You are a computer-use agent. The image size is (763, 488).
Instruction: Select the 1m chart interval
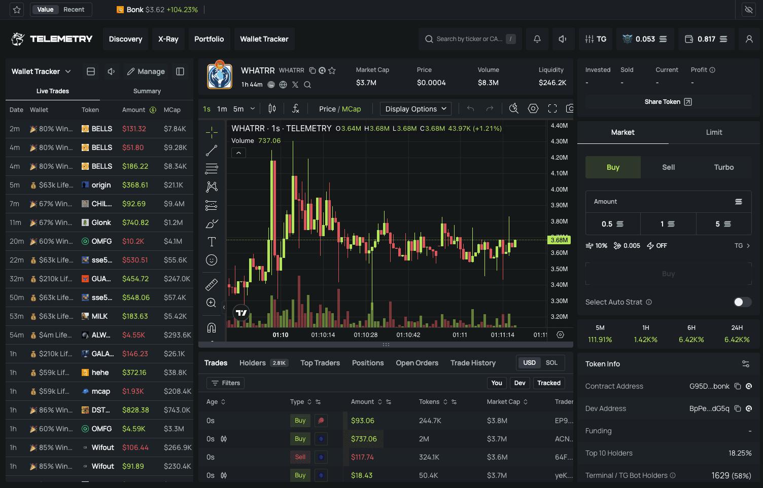(222, 109)
